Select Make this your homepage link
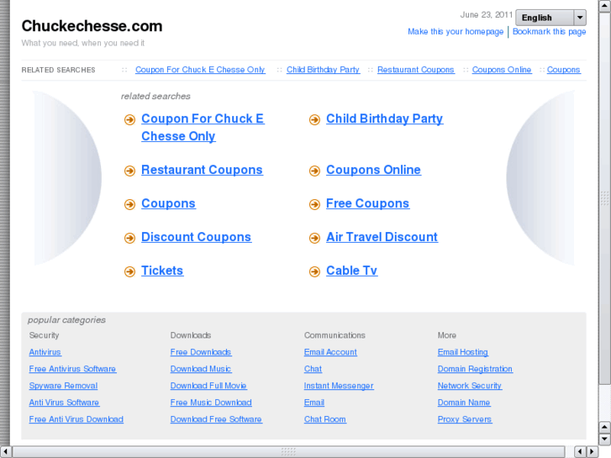Screen dimensions: 611x458 tap(456, 32)
